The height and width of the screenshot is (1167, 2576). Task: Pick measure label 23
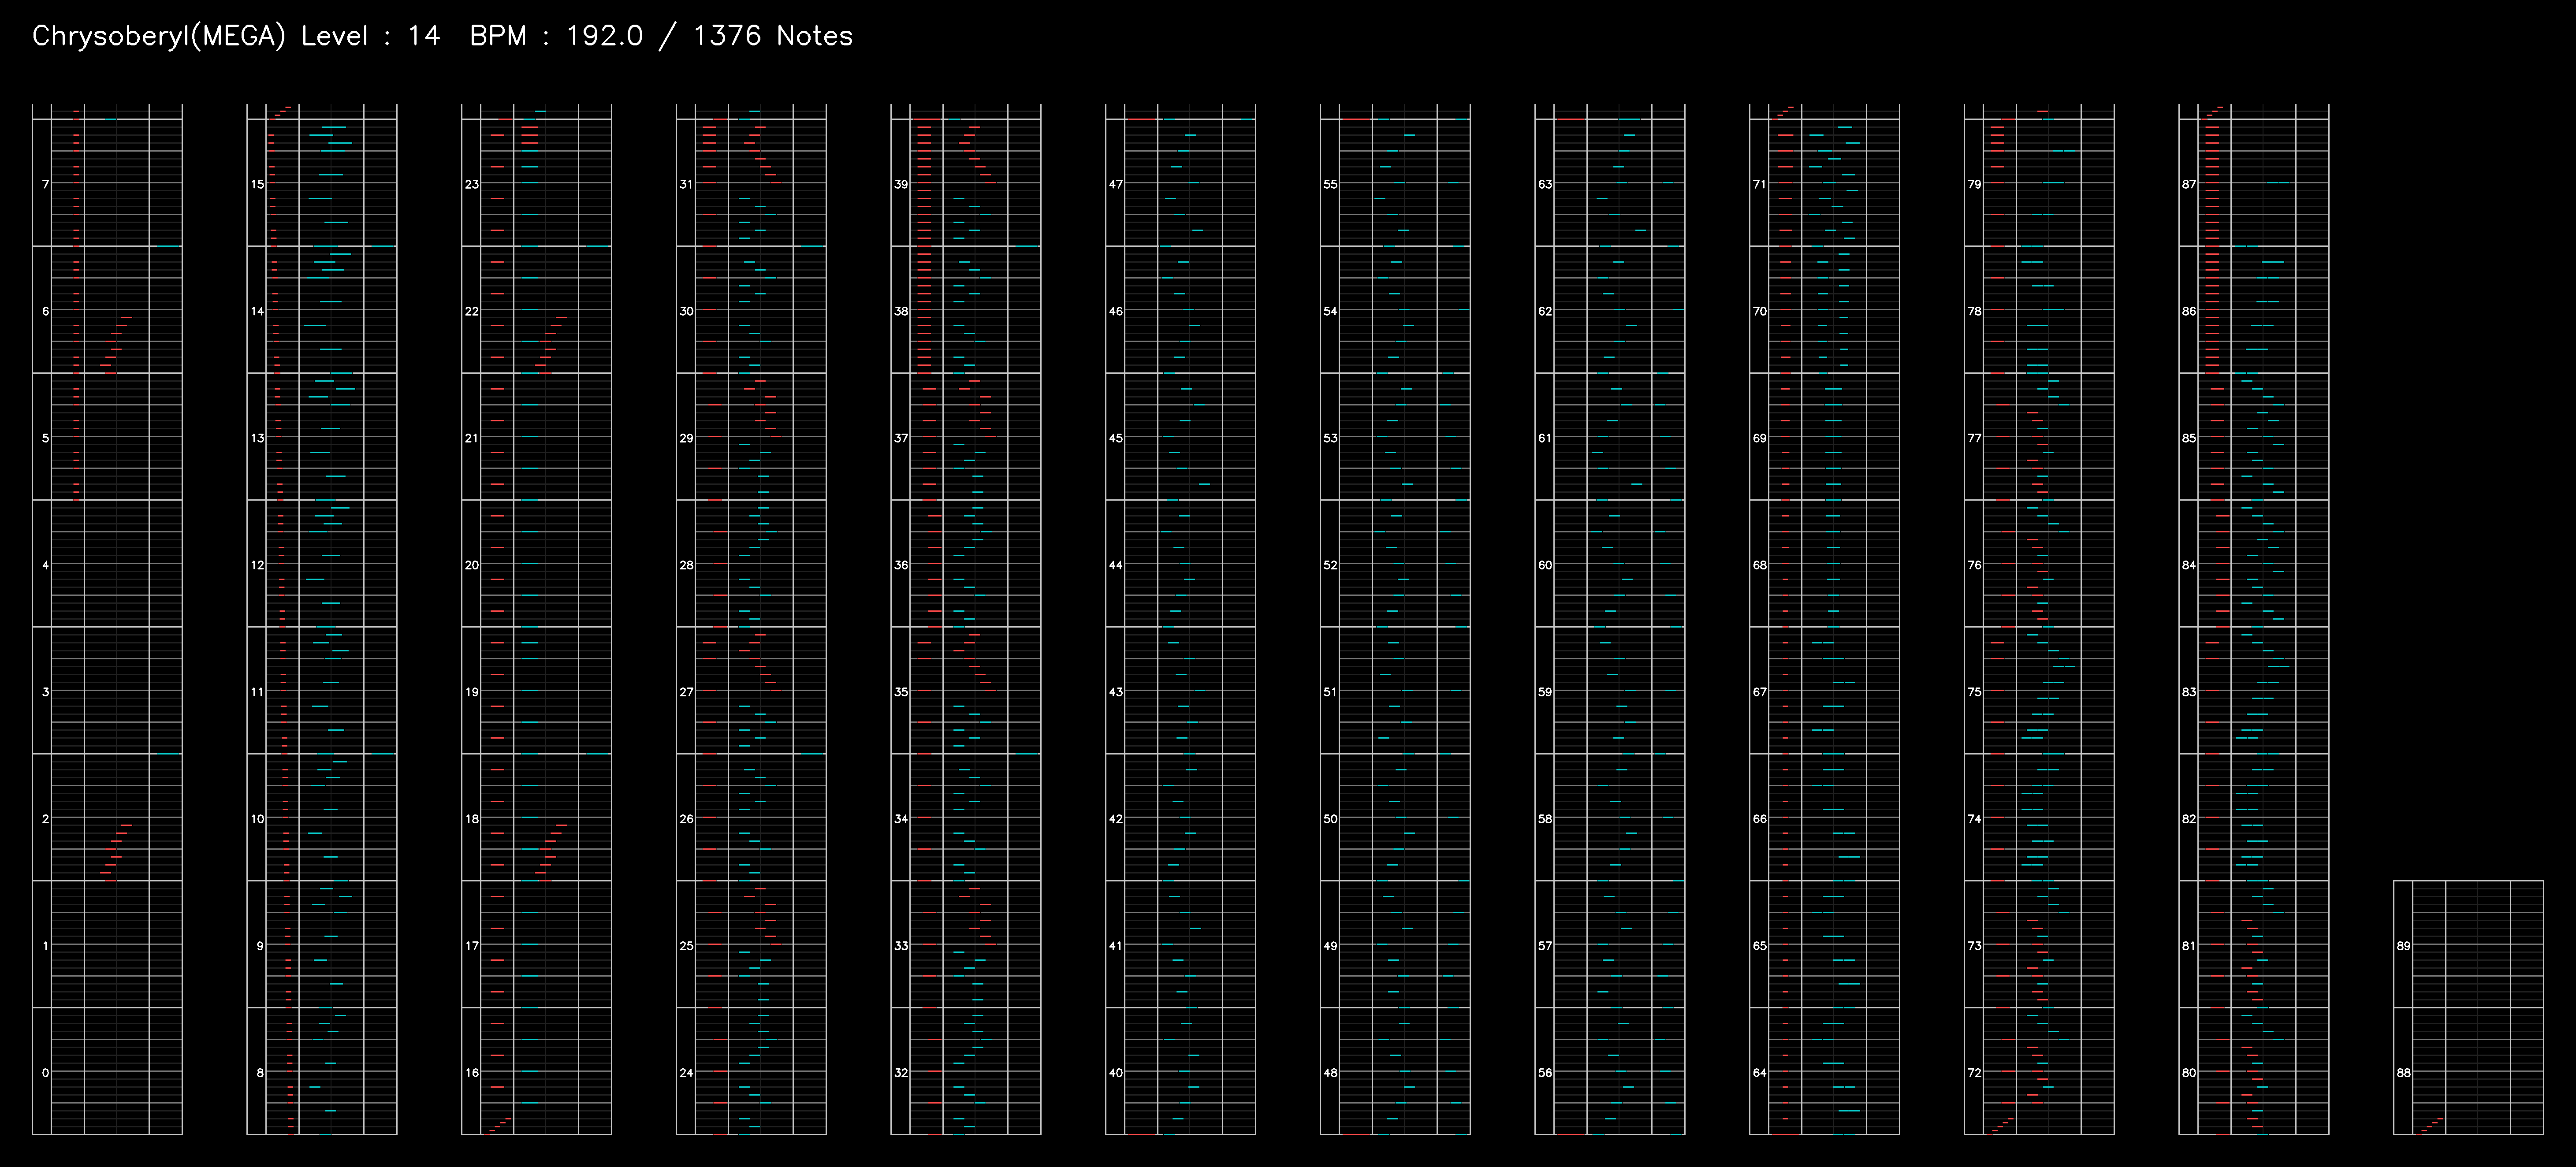pyautogui.click(x=472, y=184)
